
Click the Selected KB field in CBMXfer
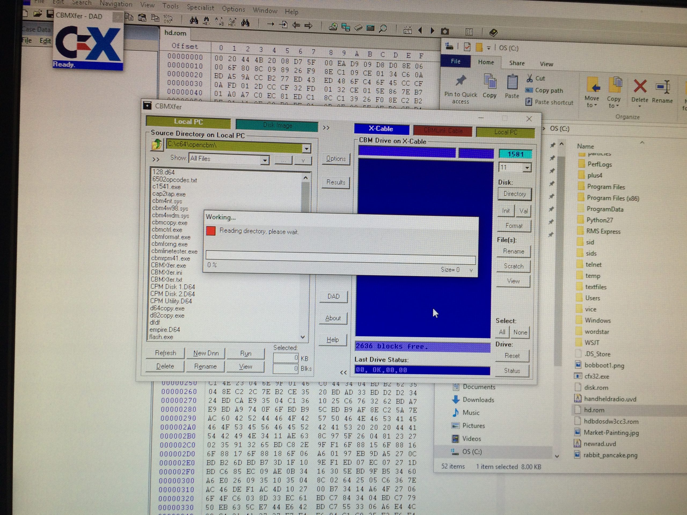point(286,358)
